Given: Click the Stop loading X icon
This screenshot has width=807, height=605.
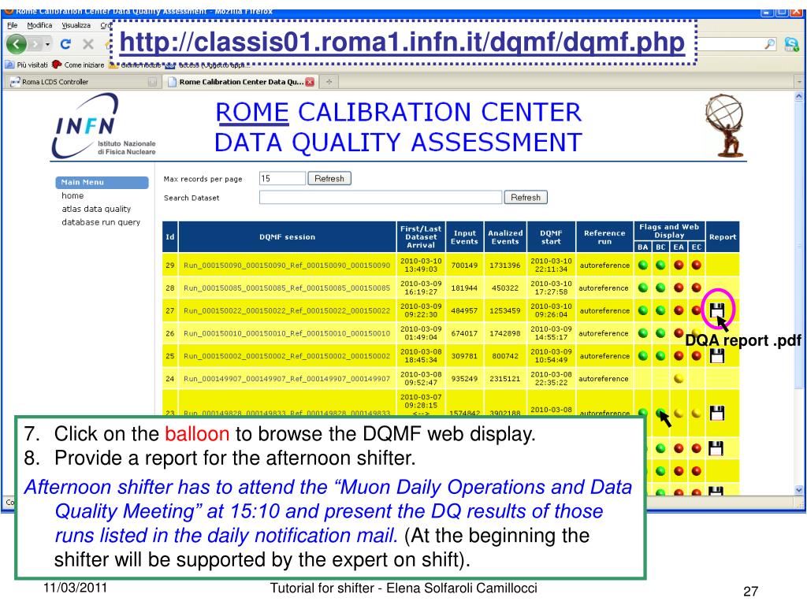Looking at the screenshot, I should (x=88, y=44).
